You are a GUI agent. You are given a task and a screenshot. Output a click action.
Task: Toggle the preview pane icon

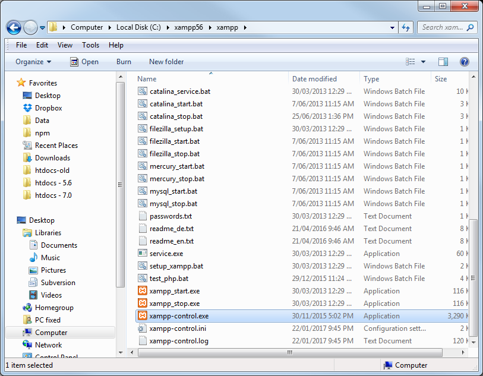pos(443,62)
